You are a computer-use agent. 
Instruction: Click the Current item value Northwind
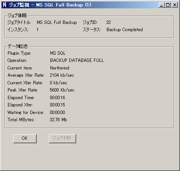(60, 68)
